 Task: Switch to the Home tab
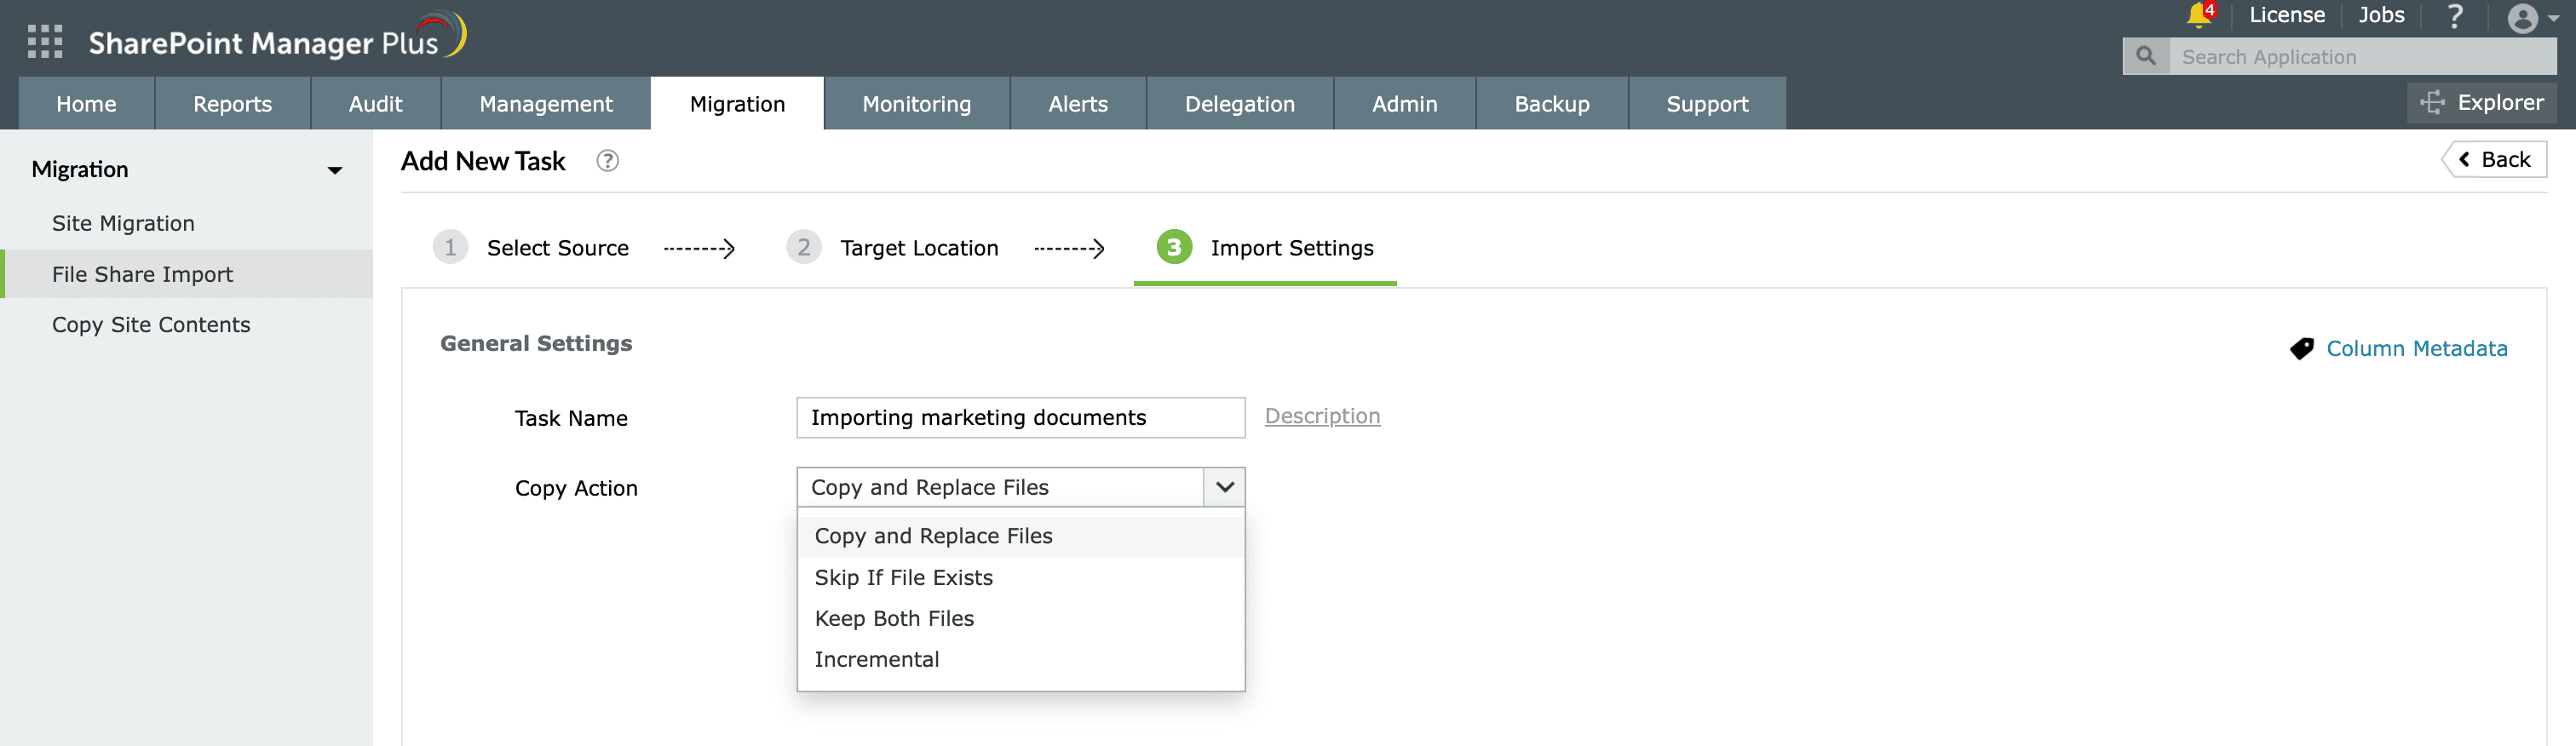pyautogui.click(x=86, y=103)
